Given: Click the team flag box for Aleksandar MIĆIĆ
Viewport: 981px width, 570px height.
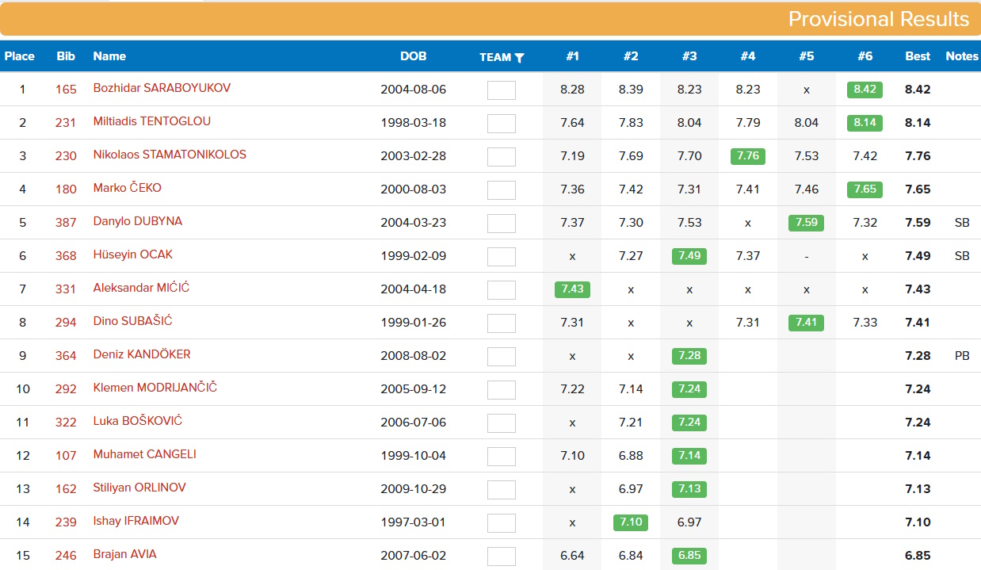Looking at the screenshot, I should pyautogui.click(x=501, y=289).
